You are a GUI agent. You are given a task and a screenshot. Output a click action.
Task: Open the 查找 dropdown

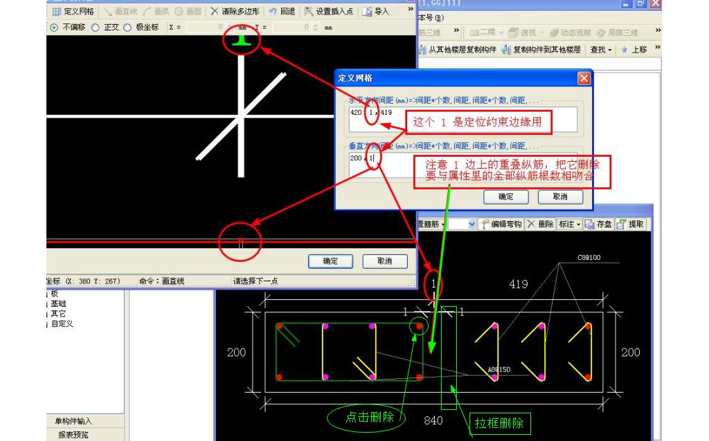click(x=601, y=50)
